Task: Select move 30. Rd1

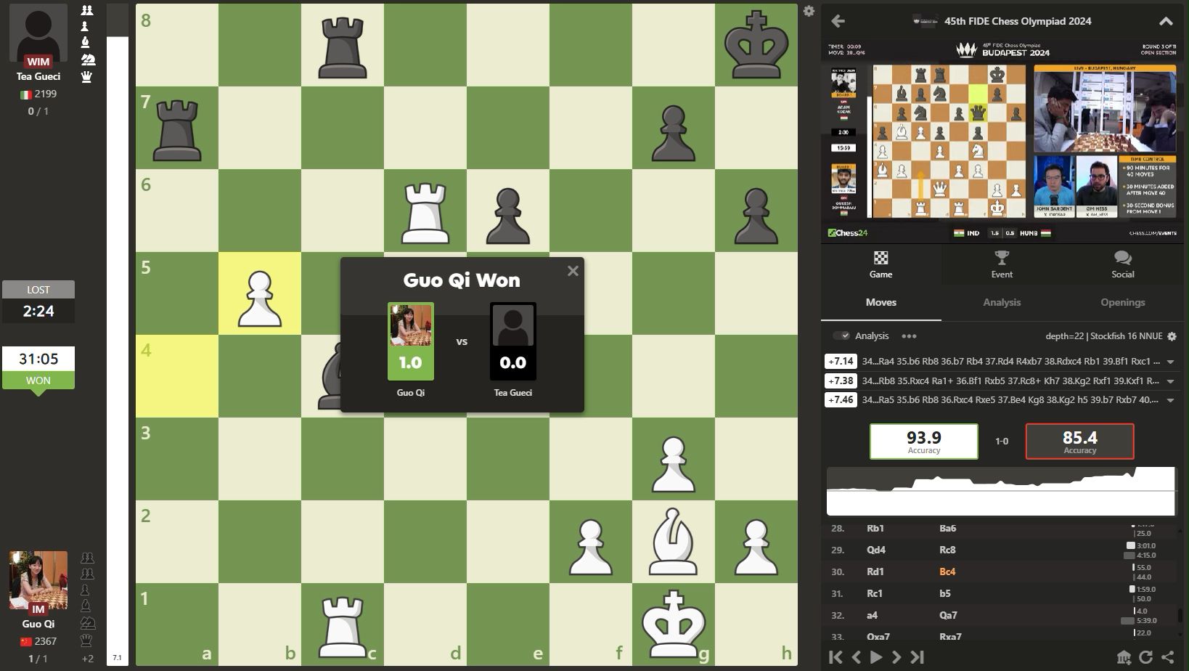Action: [875, 572]
